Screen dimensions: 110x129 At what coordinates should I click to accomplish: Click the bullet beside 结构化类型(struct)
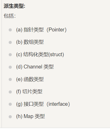tap(10, 55)
